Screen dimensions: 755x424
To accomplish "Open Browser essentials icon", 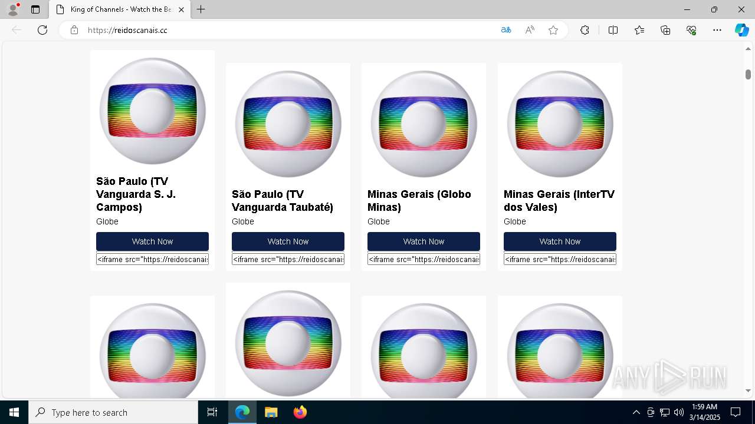I will (x=691, y=30).
